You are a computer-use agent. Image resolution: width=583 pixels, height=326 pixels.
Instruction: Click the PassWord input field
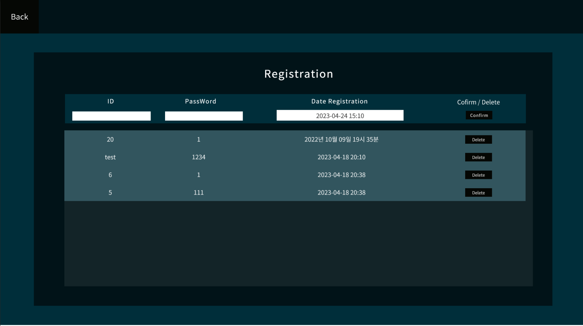(204, 116)
